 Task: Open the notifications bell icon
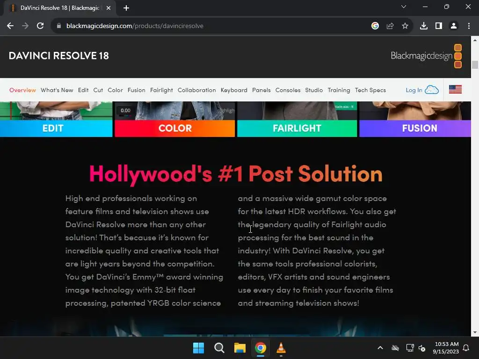pos(466,348)
